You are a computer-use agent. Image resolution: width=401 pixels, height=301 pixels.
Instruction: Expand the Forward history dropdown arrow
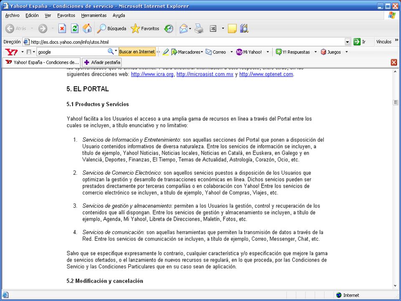tap(53, 28)
